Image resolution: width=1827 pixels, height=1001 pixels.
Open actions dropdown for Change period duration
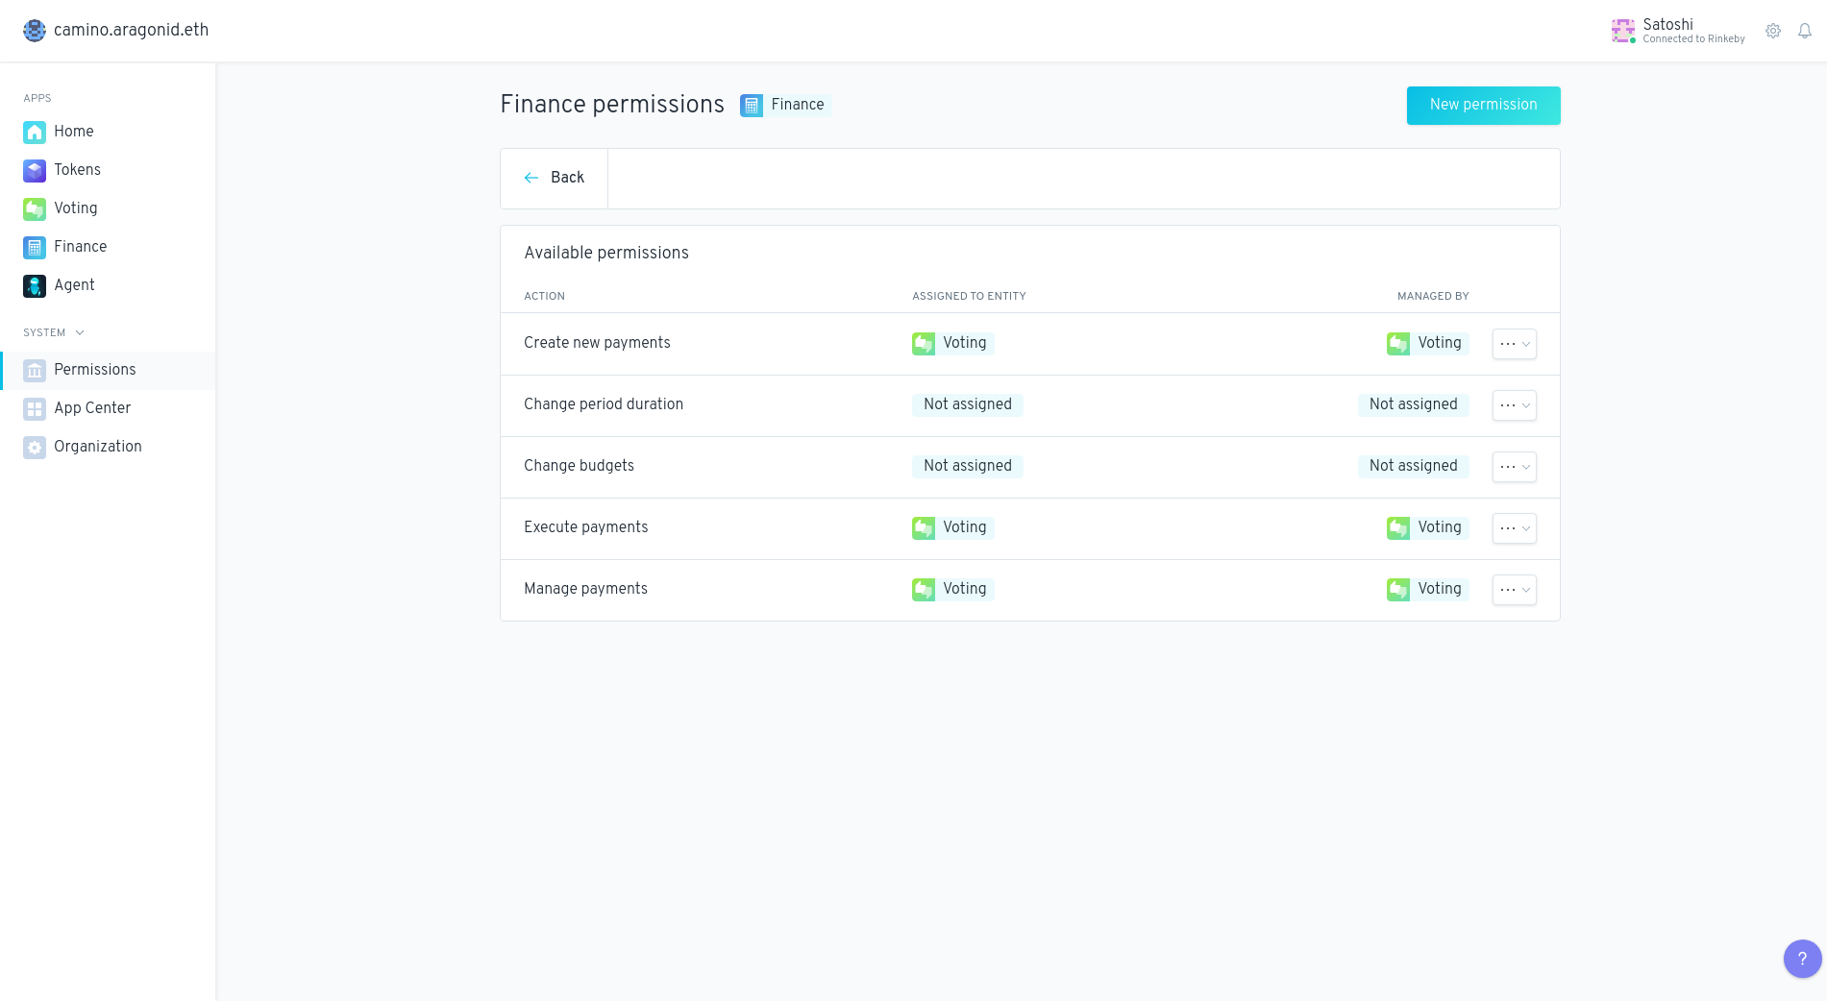coord(1514,405)
